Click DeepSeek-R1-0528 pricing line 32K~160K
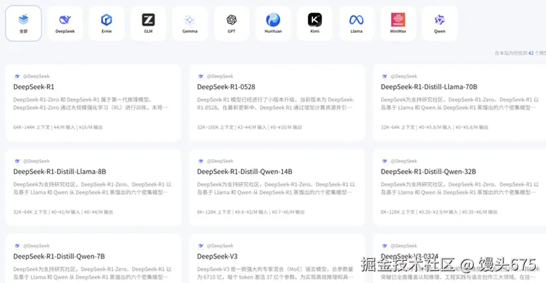 click(249, 127)
